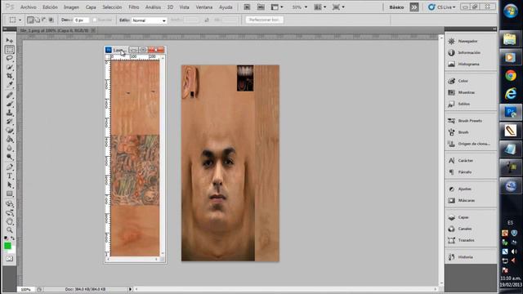Open the Capa menu

click(91, 7)
